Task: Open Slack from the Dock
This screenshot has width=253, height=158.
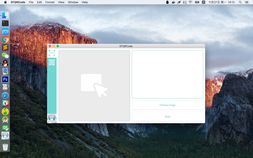Action: 5,103
